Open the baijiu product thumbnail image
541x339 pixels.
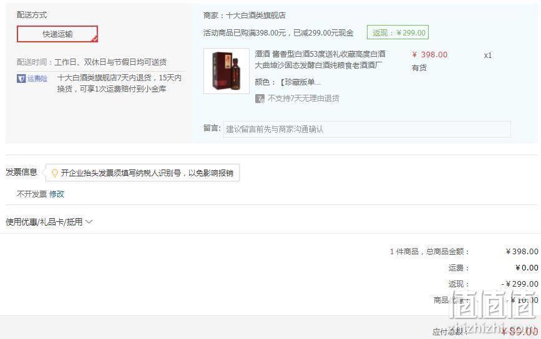[227, 71]
